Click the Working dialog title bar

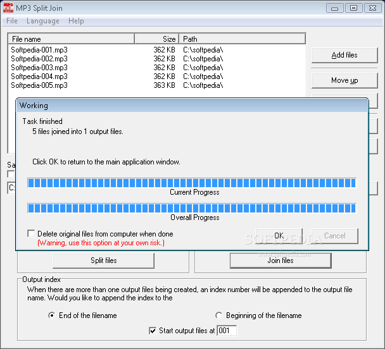coord(192,106)
